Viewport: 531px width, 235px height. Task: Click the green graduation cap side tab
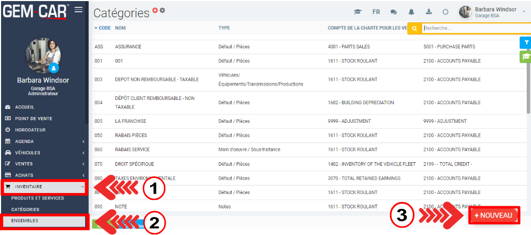526,56
